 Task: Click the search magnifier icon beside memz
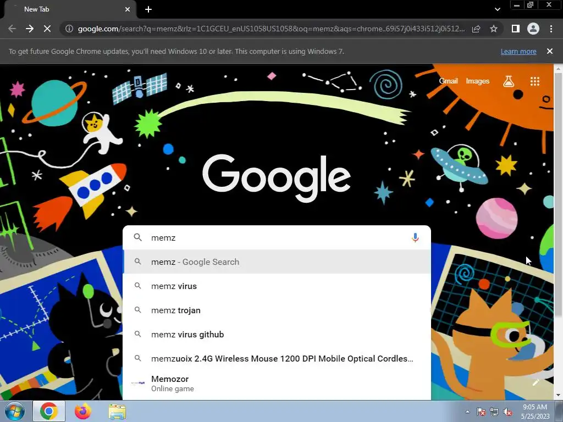click(137, 237)
